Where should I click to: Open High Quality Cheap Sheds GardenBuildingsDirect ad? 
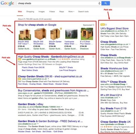tap(51, 57)
